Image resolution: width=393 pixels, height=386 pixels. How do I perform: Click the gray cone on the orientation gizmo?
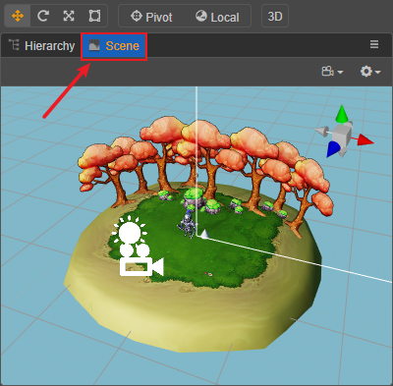322,132
